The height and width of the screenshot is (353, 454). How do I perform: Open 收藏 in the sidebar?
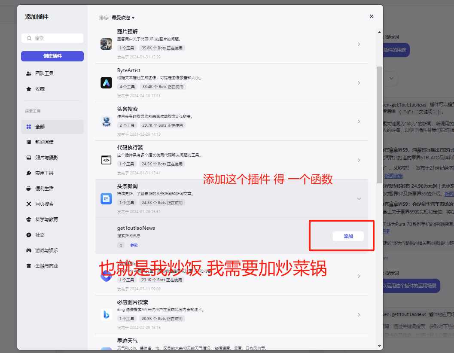[52, 89]
